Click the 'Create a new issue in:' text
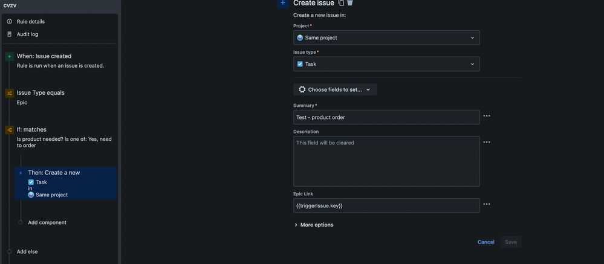Image resolution: width=604 pixels, height=264 pixels. pos(319,15)
